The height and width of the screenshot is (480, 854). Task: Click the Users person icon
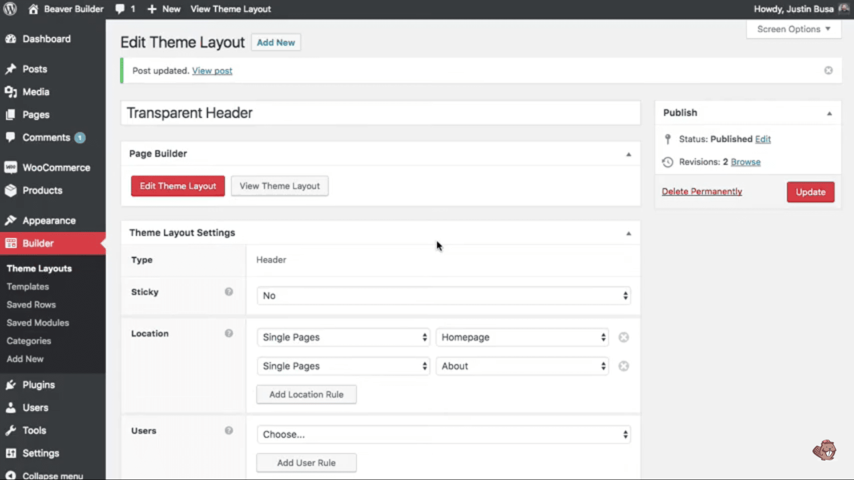[11, 408]
